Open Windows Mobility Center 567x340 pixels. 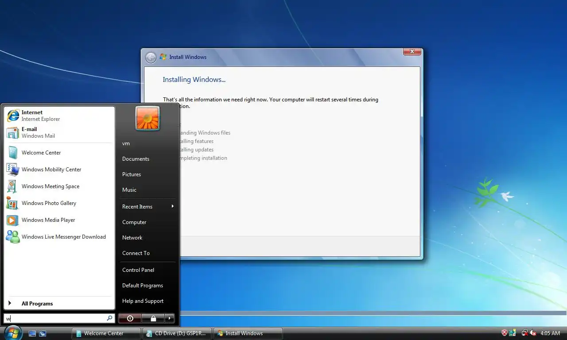click(x=59, y=170)
